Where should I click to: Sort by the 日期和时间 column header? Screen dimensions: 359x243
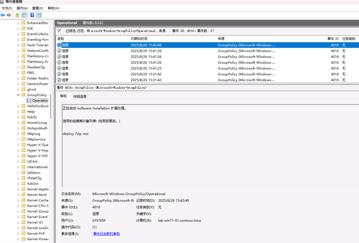click(172, 39)
